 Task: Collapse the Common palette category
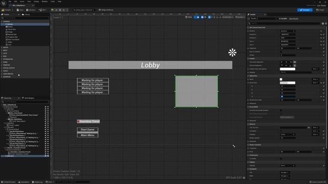click(x=2, y=21)
